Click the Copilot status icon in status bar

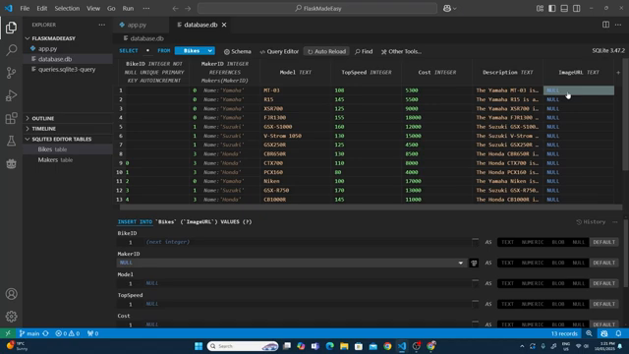click(604, 333)
